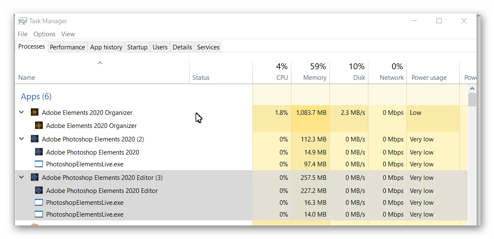
Task: Open the Options menu
Action: (44, 34)
